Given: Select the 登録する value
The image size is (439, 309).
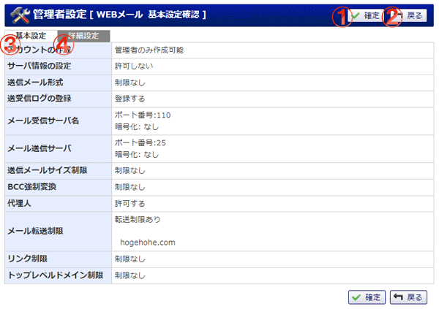Looking at the screenshot, I should pyautogui.click(x=130, y=99).
